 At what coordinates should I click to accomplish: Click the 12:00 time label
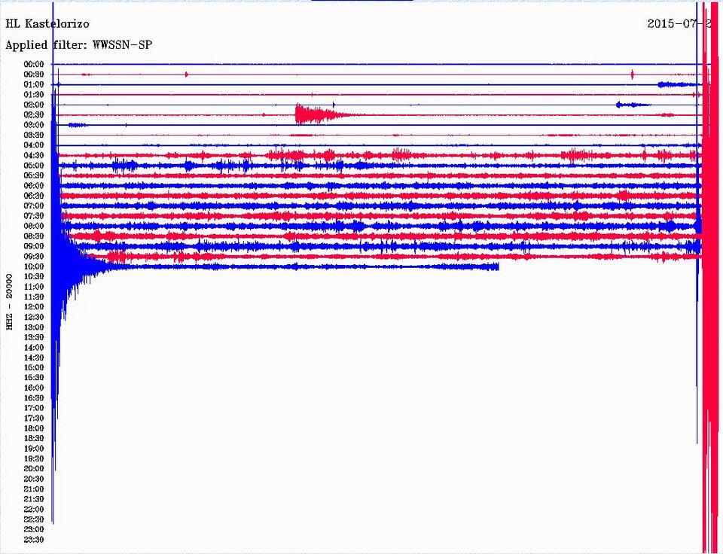(x=33, y=306)
